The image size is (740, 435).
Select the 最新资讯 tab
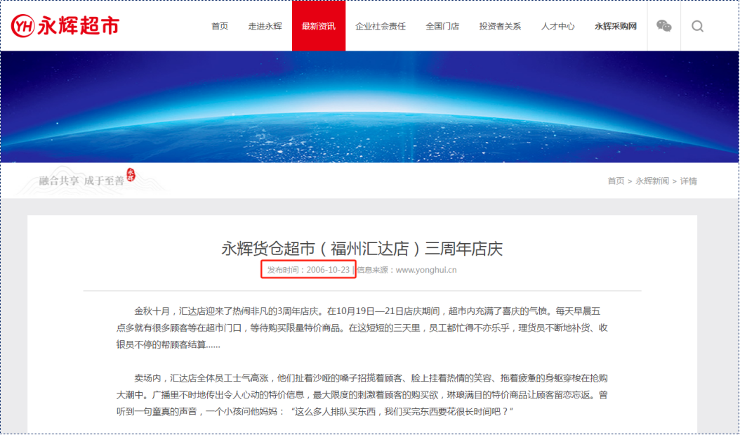319,26
